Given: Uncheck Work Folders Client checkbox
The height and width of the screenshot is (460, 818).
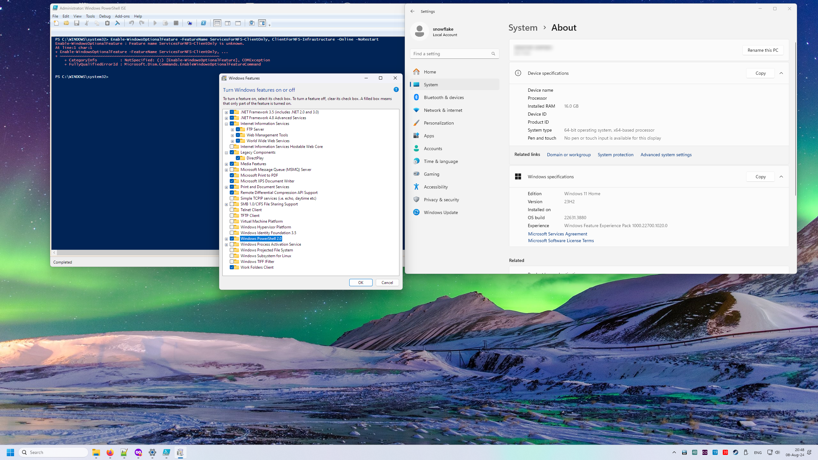Looking at the screenshot, I should pyautogui.click(x=232, y=267).
